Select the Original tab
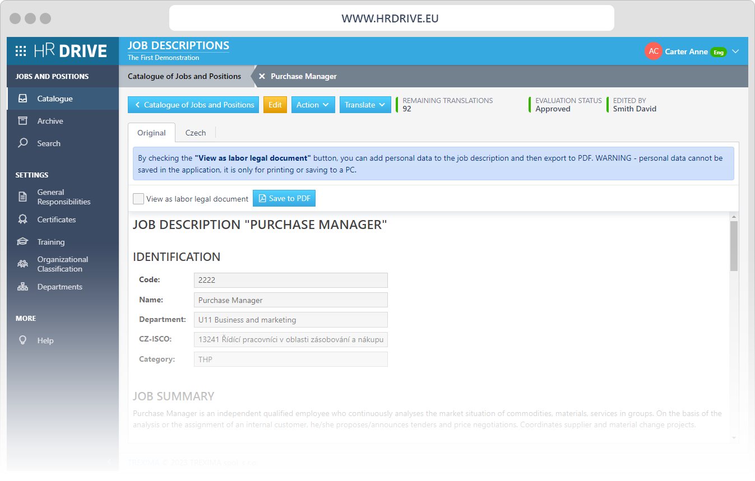Viewport: 755px width, 481px height. [x=151, y=133]
